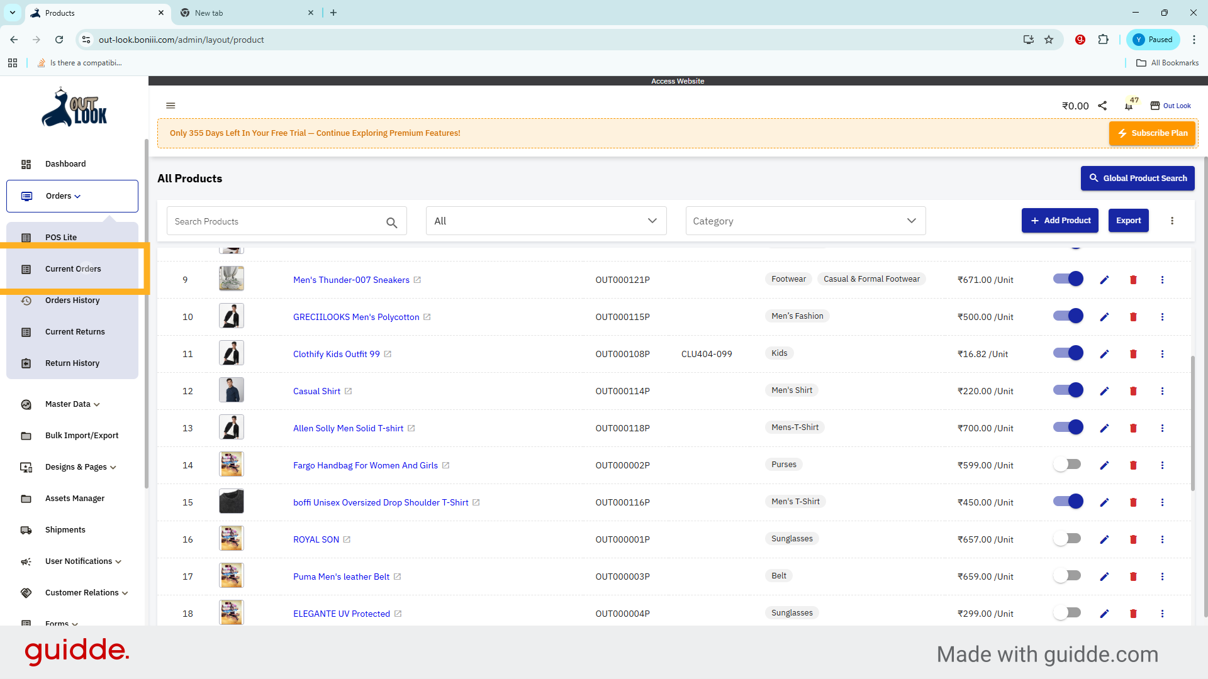Open the All status dropdown
Screen dimensions: 1208x679
[545, 221]
